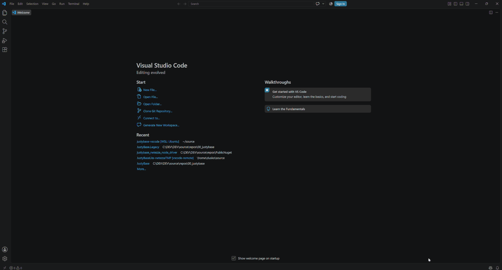Click the title bar Search field
The height and width of the screenshot is (270, 502).
point(251,4)
